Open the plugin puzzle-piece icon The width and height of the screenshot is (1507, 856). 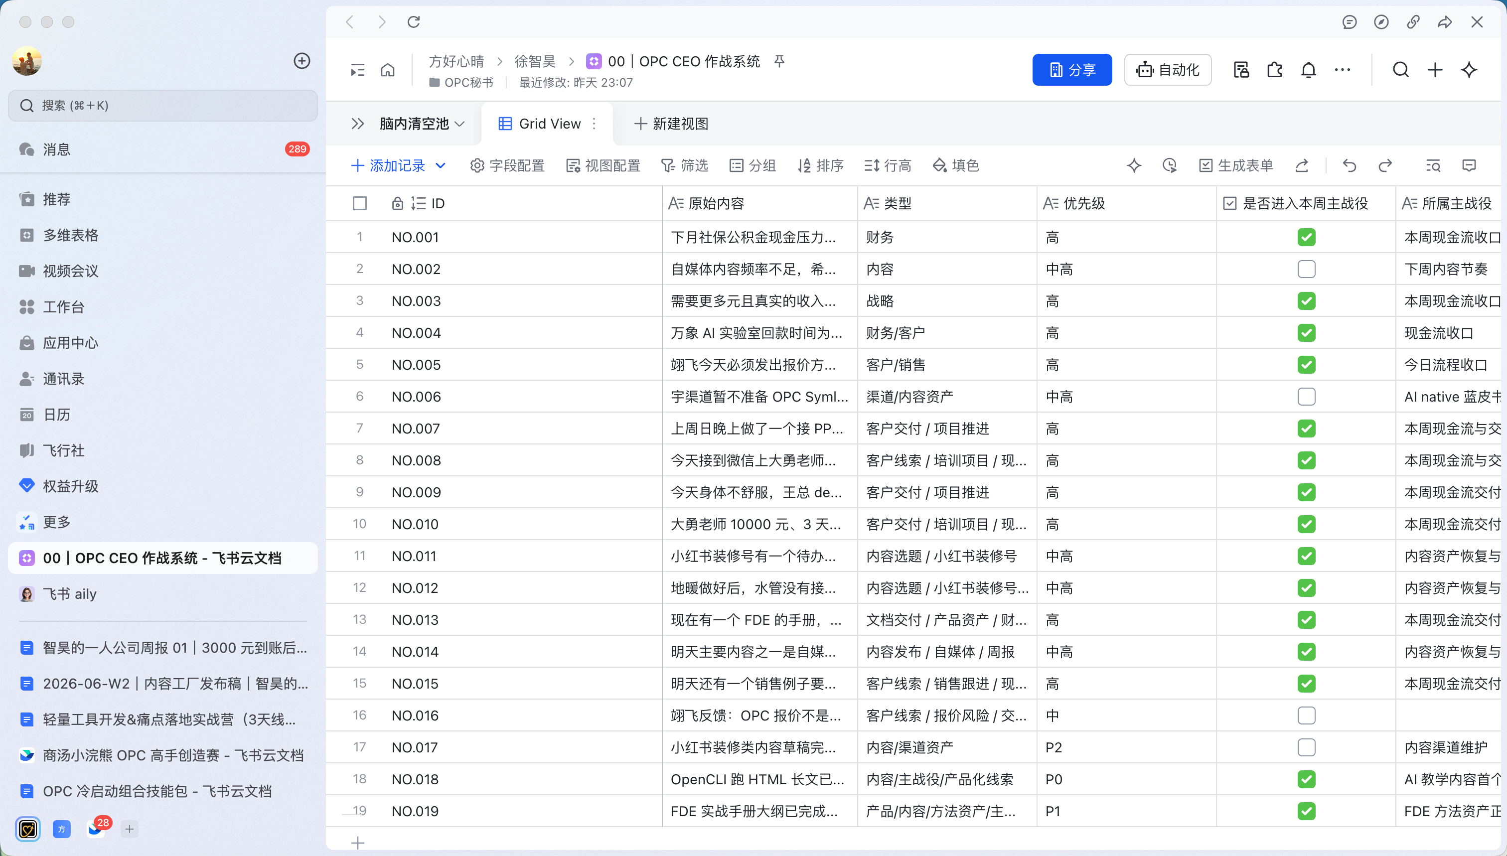click(x=1275, y=70)
